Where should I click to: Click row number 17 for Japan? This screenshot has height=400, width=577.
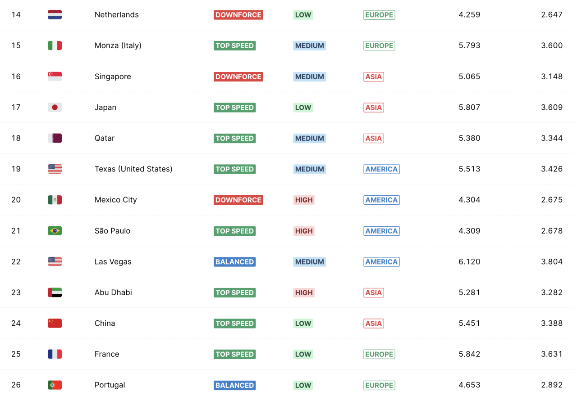(16, 107)
